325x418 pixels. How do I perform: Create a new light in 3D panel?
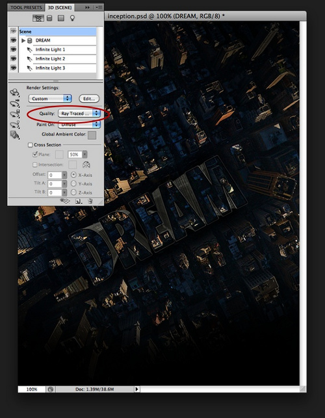pos(79,202)
